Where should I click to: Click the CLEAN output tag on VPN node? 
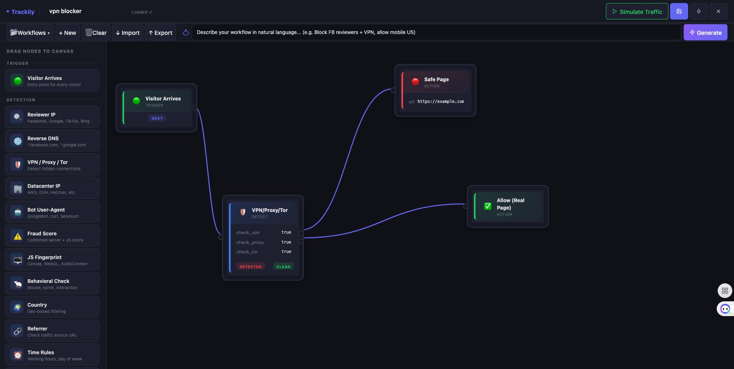pyautogui.click(x=283, y=267)
